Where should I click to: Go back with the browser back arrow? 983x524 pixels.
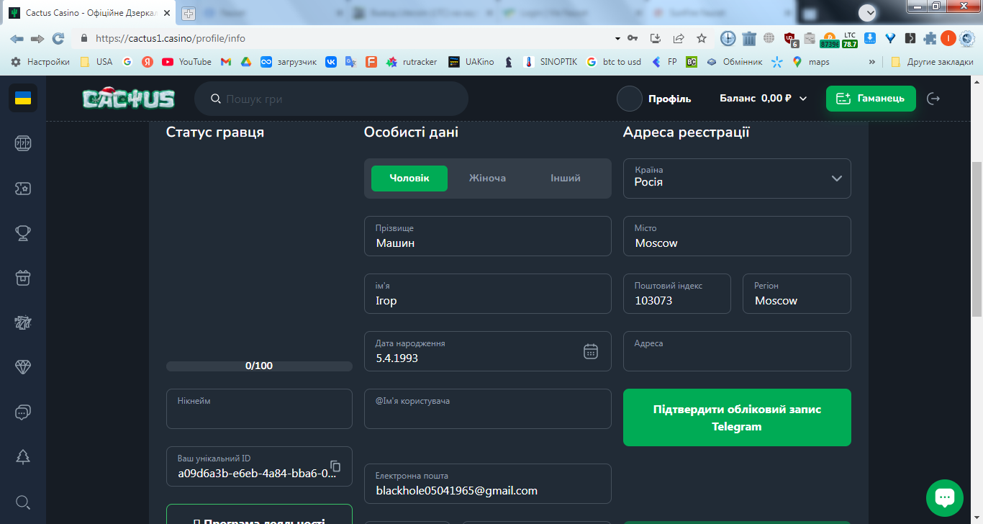(17, 38)
